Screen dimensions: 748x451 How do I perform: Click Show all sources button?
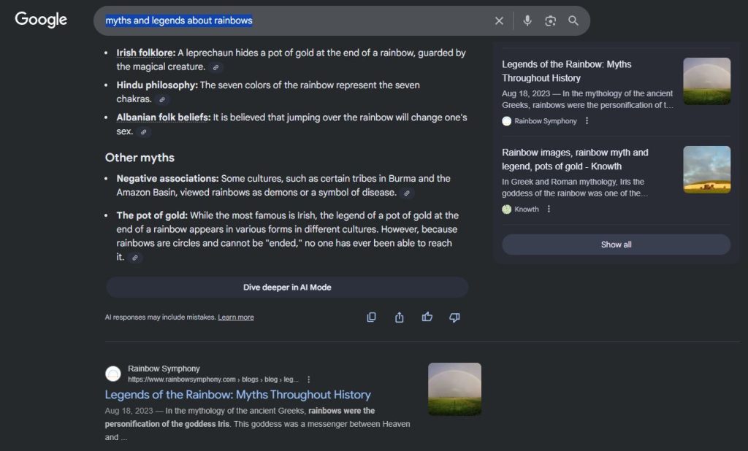(x=616, y=244)
